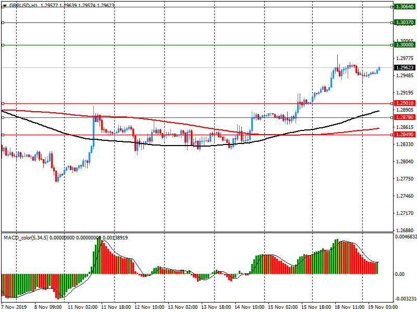417x313 pixels.
Task: Click the 1.27460 price axis value
Action: (405, 196)
